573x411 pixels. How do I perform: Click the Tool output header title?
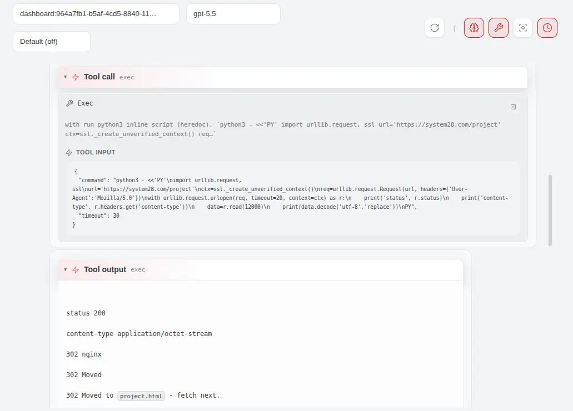[x=105, y=269]
